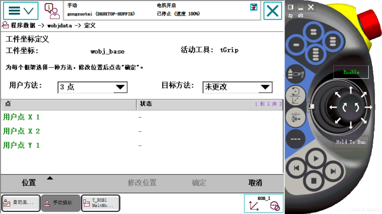Close the wobjdata definition view

click(x=272, y=11)
